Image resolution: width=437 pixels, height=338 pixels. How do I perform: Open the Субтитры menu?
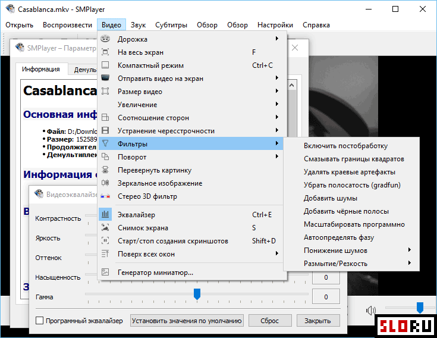(171, 25)
